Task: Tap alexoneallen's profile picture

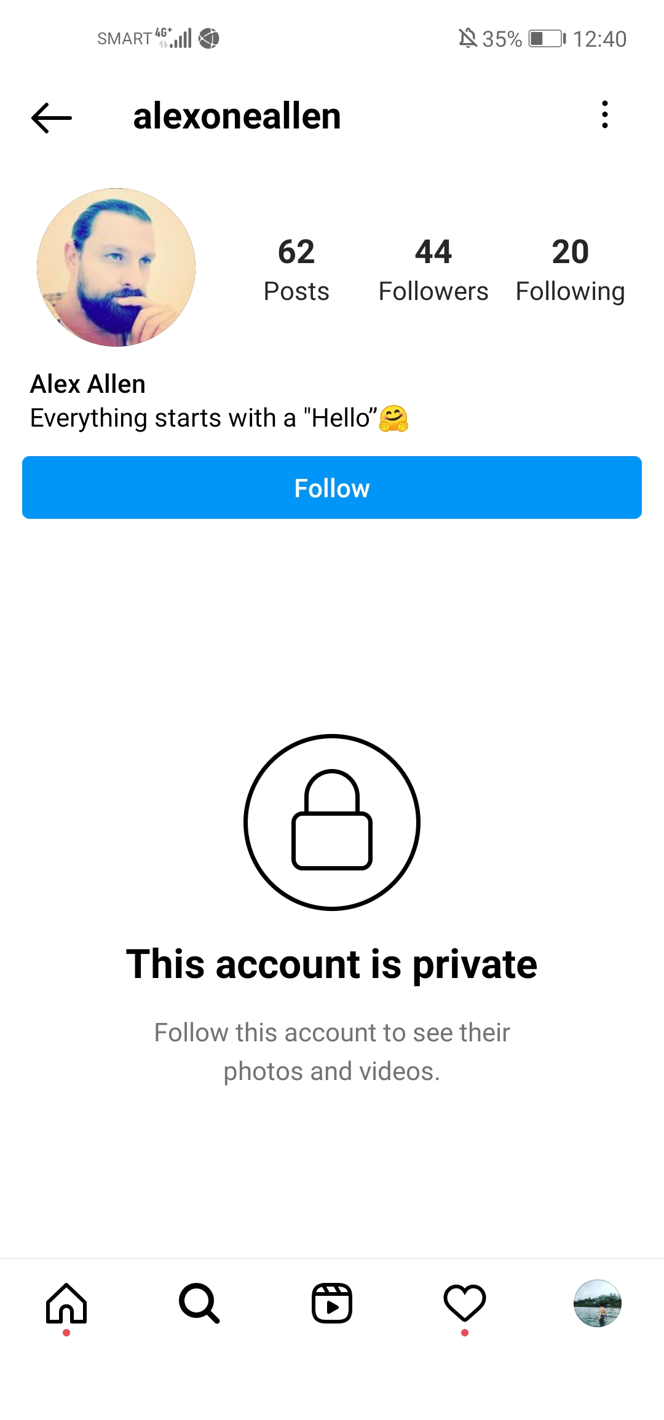Action: pyautogui.click(x=116, y=267)
